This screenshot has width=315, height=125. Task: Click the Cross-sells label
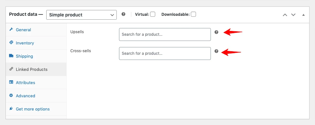pyautogui.click(x=81, y=51)
